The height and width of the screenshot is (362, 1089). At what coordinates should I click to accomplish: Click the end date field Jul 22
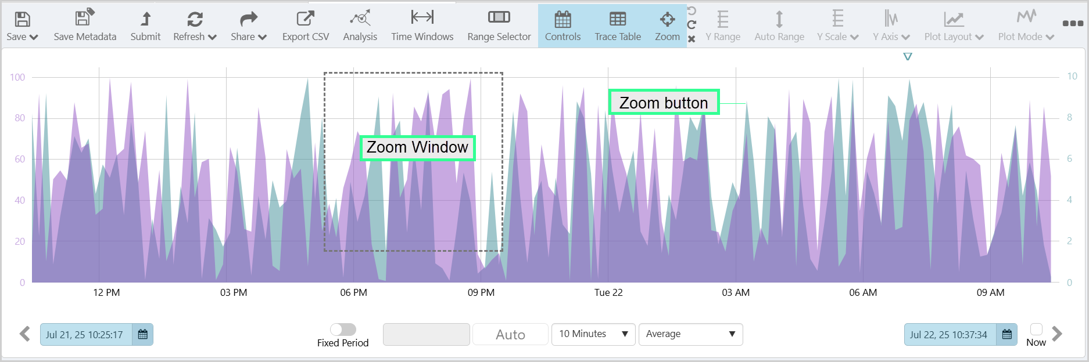[x=950, y=335]
